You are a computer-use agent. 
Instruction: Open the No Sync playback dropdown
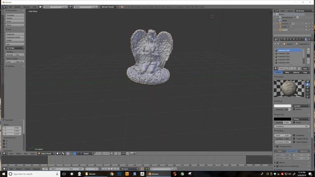tap(129, 169)
